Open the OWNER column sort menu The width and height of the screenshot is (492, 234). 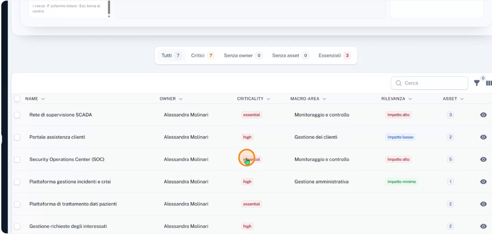(x=181, y=99)
